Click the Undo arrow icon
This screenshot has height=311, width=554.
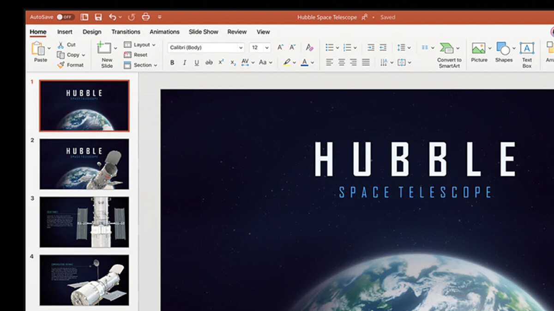113,17
